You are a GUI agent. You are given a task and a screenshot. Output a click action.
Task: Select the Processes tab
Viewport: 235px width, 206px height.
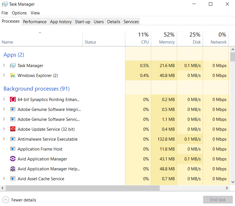tap(11, 21)
